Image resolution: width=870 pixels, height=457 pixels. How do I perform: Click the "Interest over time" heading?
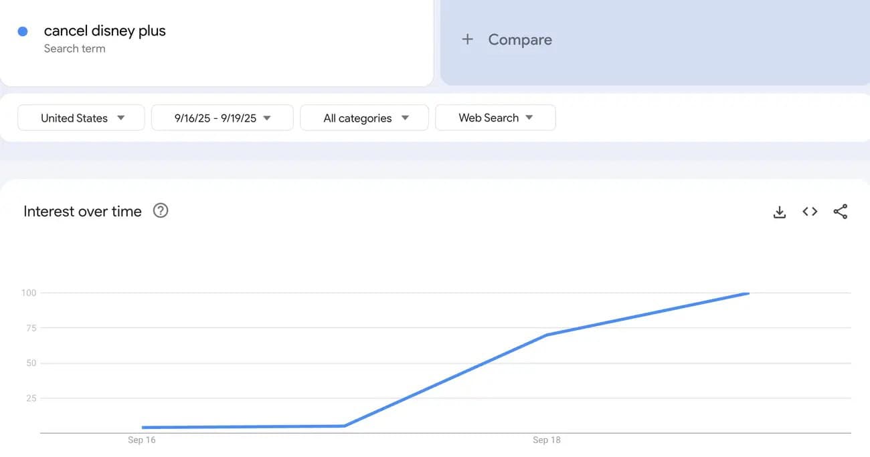[x=82, y=211]
